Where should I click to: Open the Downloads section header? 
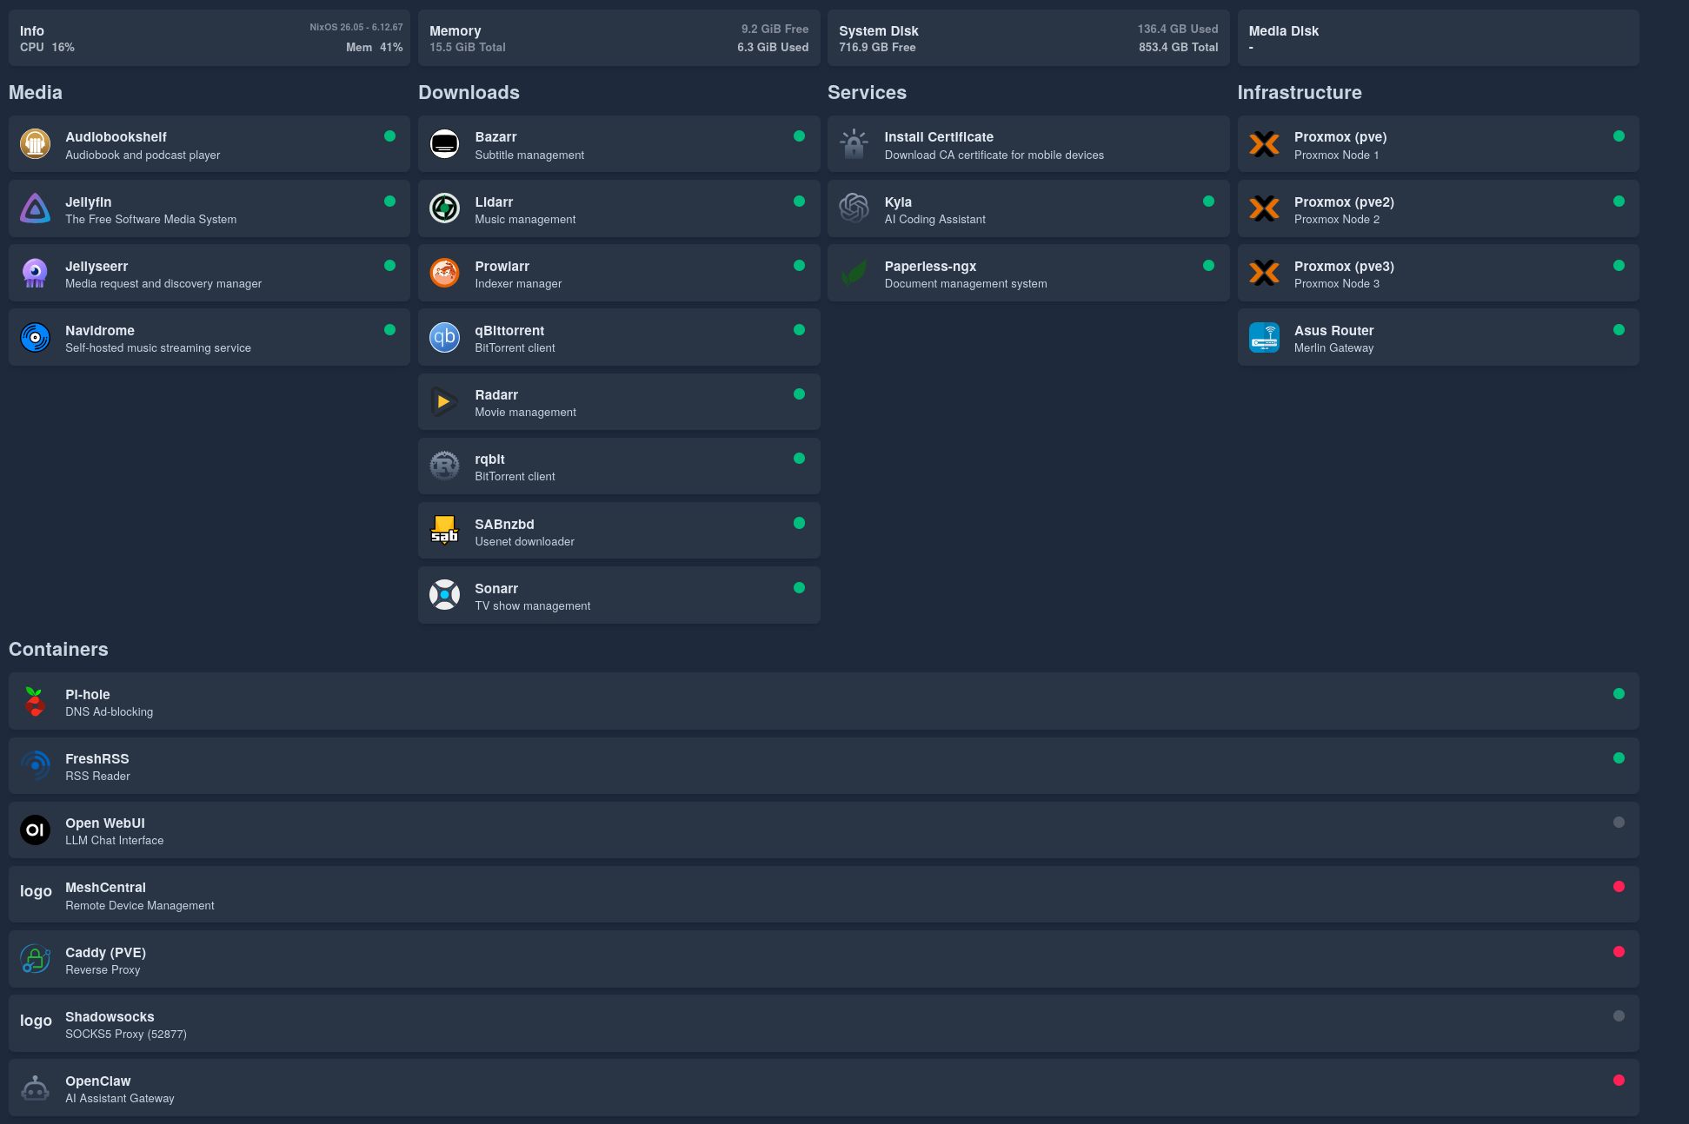click(469, 92)
